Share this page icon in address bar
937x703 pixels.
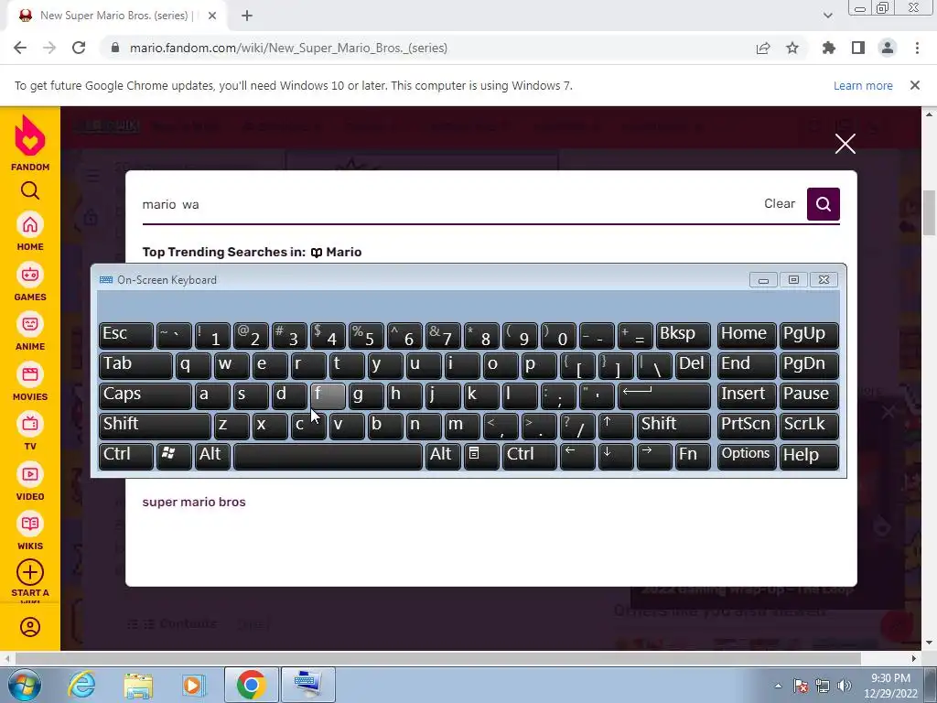(762, 49)
